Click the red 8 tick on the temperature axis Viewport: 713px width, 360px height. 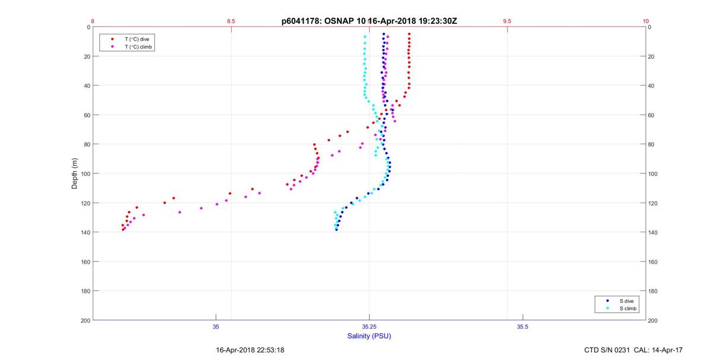93,21
